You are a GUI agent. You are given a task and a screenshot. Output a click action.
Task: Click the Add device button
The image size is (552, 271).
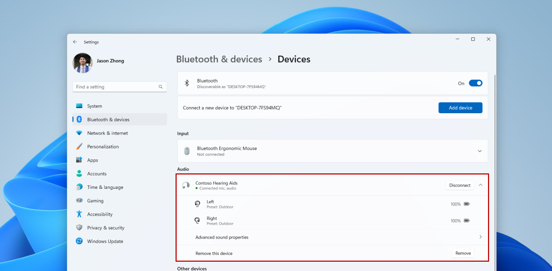[x=460, y=108]
